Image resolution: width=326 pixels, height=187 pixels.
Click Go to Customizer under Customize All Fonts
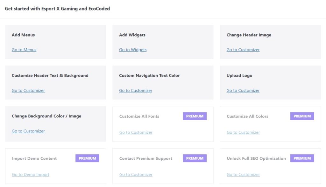(x=136, y=132)
